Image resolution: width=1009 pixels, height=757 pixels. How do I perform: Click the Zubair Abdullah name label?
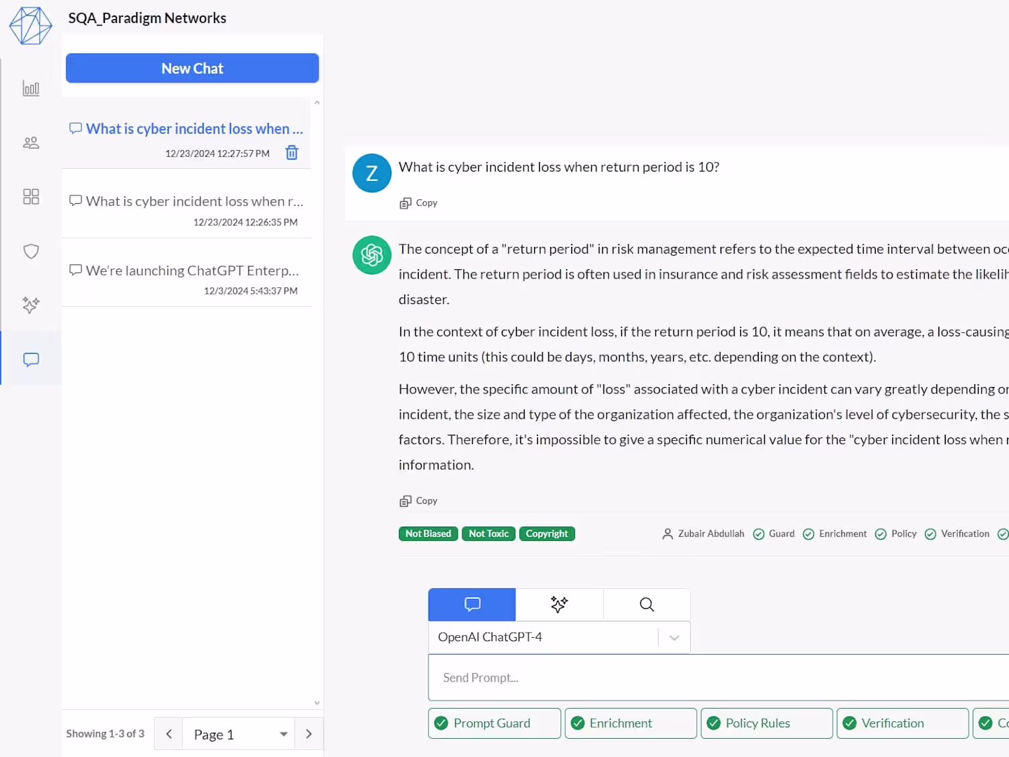711,534
